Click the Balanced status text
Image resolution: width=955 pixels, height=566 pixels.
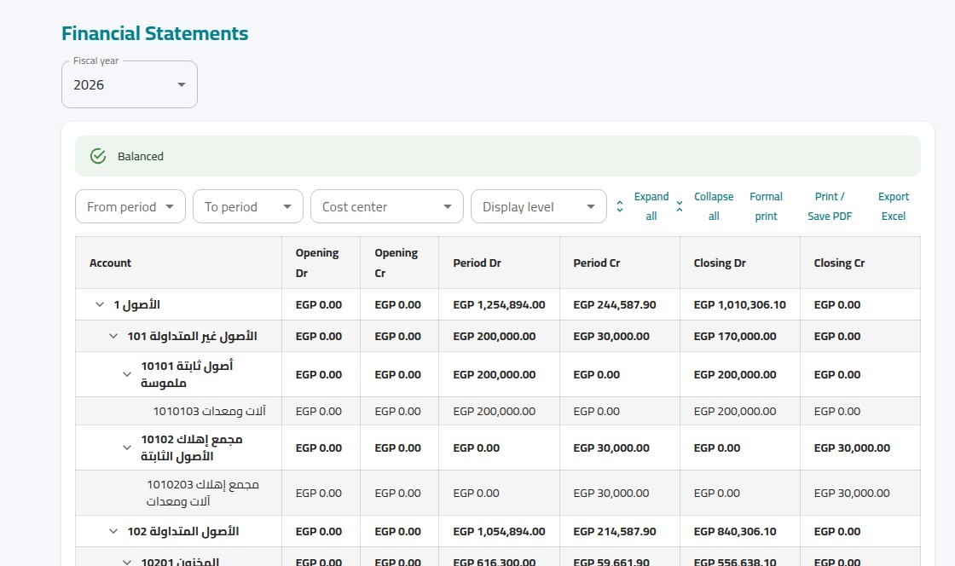[140, 156]
